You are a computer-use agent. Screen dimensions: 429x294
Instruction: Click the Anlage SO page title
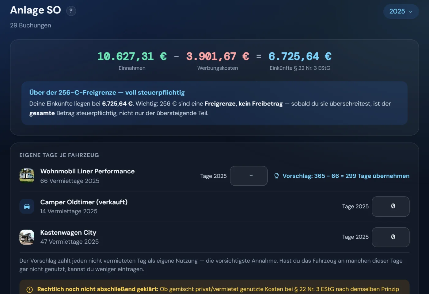[x=36, y=10]
